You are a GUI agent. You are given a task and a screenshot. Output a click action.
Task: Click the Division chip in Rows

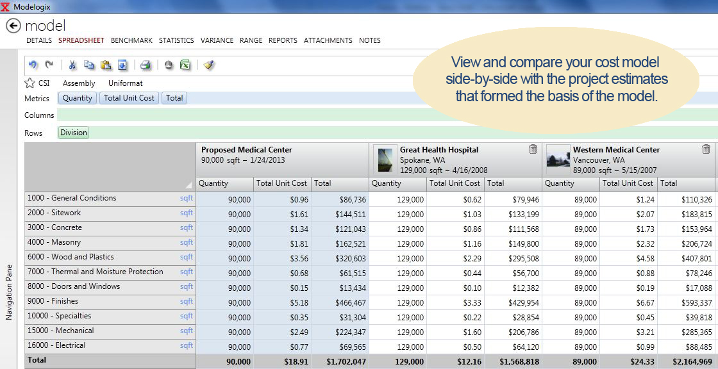tap(73, 133)
